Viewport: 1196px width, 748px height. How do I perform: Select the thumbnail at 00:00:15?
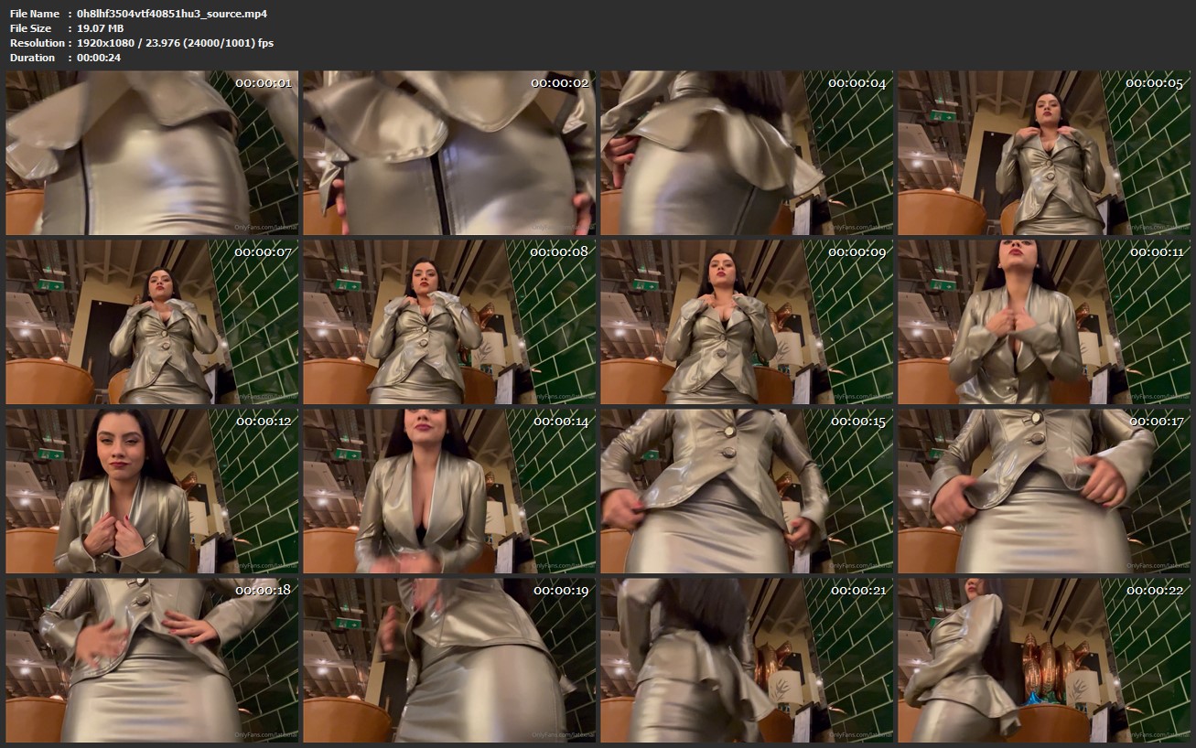[x=746, y=491]
